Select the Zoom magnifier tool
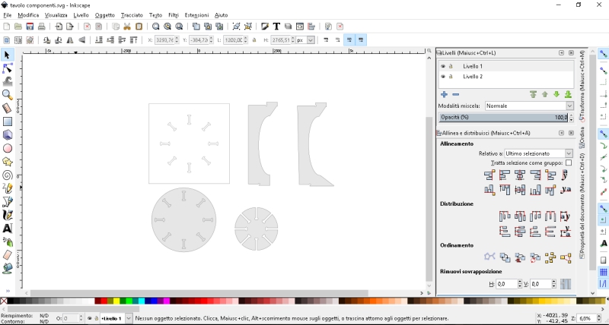 [x=7, y=95]
